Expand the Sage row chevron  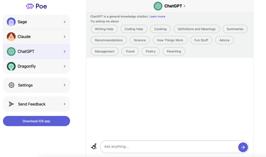pos(64,22)
